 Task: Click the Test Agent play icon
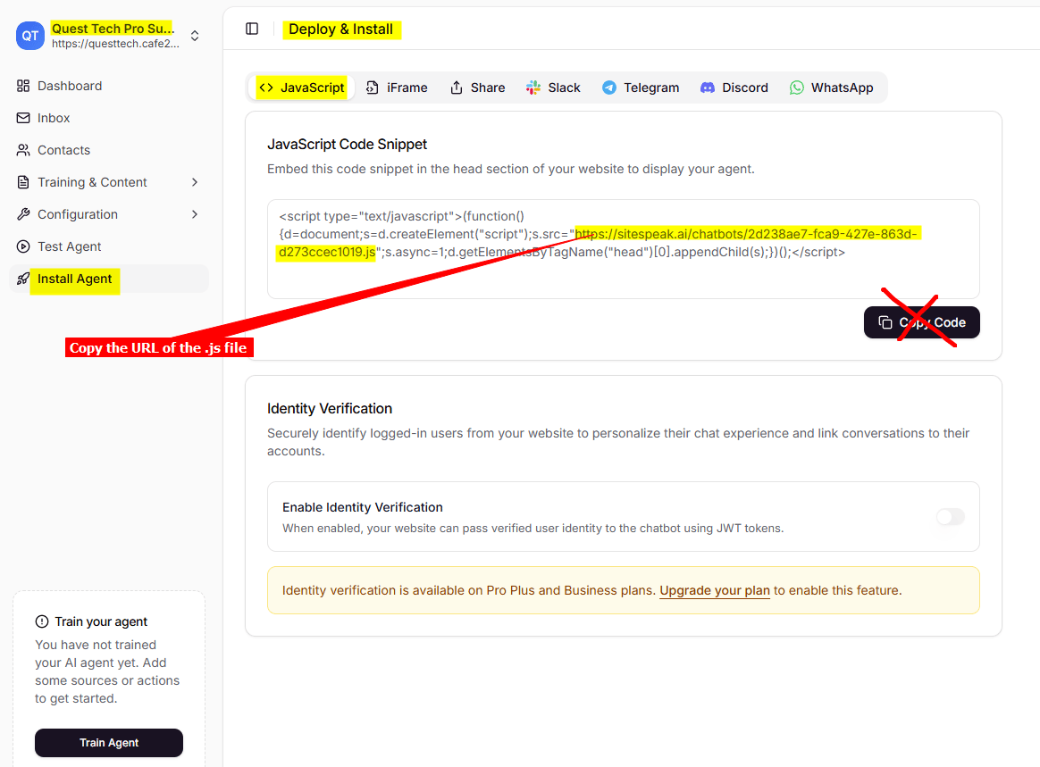coord(23,246)
